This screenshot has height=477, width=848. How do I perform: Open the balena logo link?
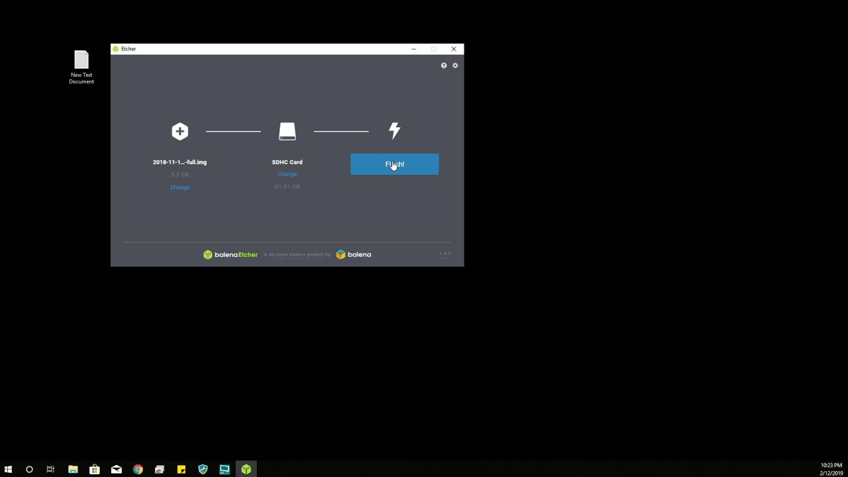click(354, 254)
